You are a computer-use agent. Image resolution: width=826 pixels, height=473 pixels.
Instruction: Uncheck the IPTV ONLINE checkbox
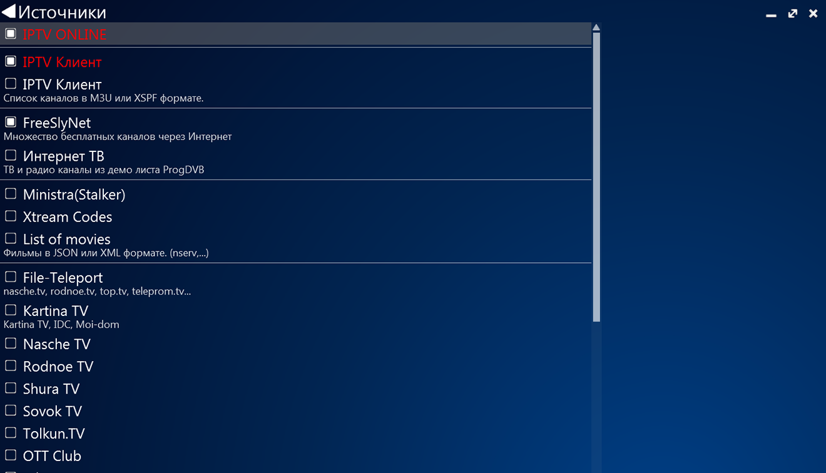tap(11, 34)
